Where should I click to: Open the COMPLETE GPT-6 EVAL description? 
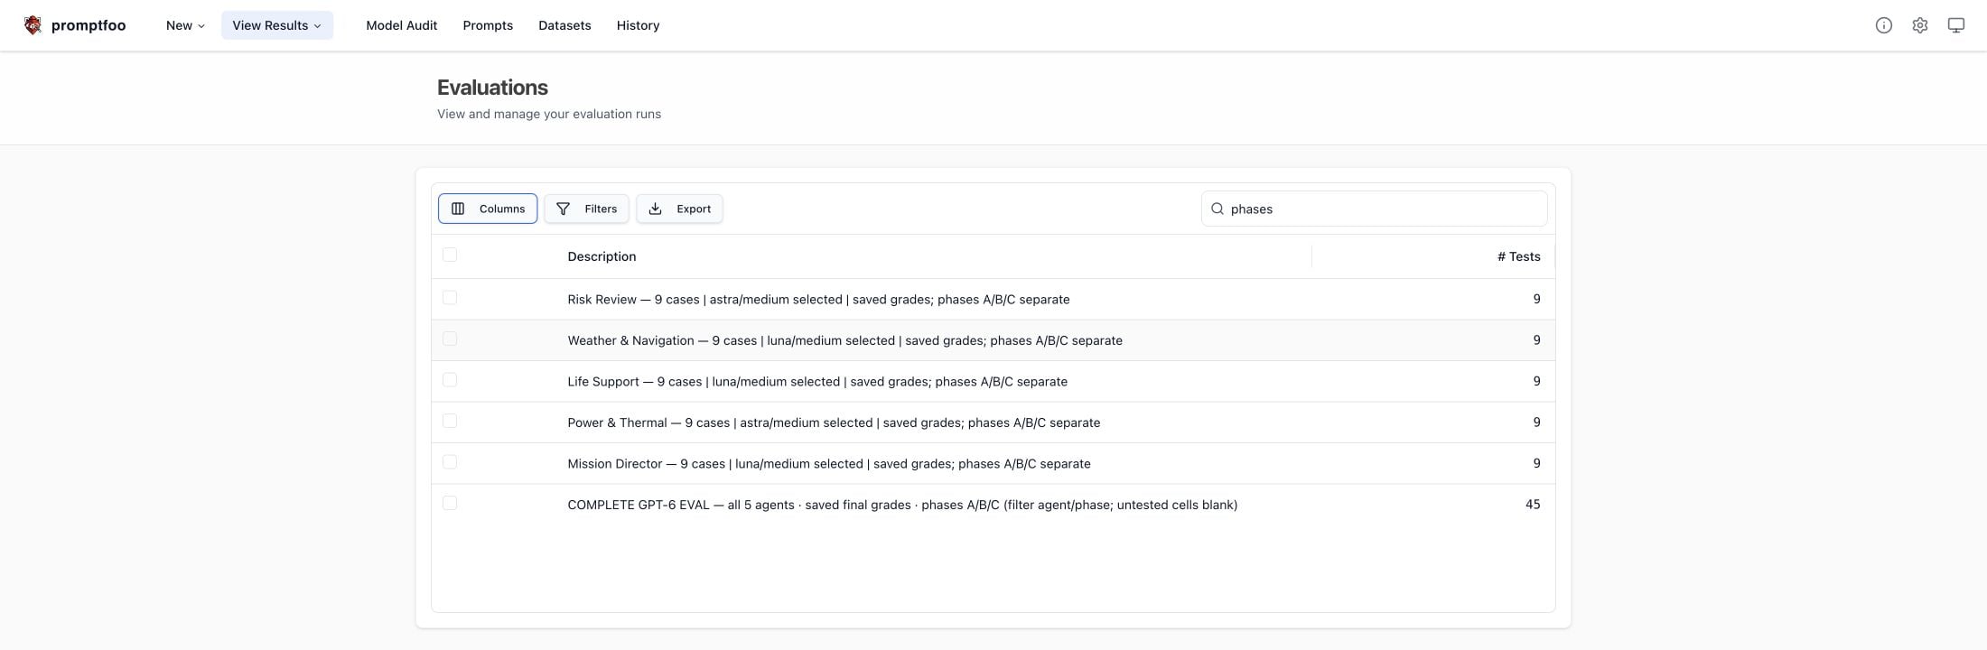pos(902,505)
